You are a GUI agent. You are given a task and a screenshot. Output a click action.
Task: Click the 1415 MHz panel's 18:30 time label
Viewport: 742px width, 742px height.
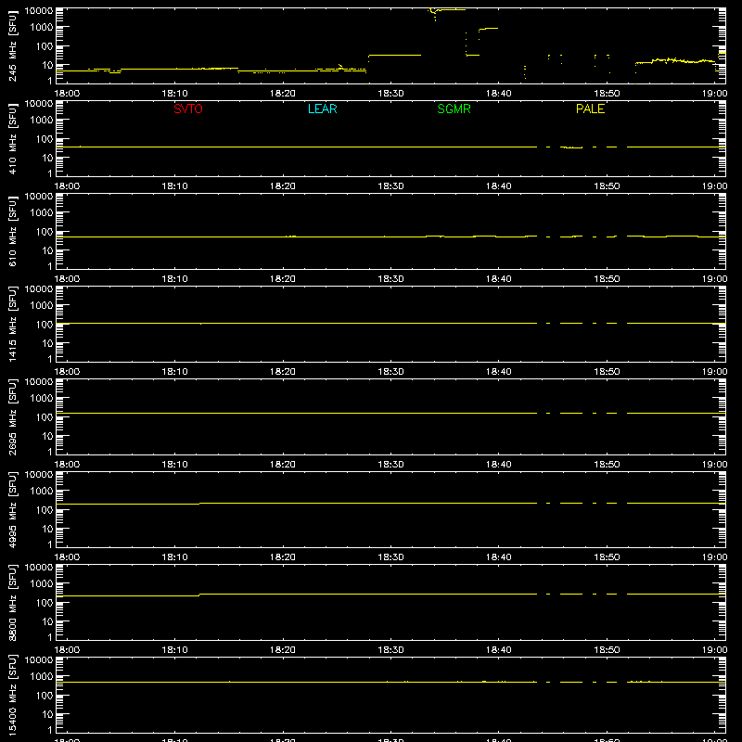[390, 372]
